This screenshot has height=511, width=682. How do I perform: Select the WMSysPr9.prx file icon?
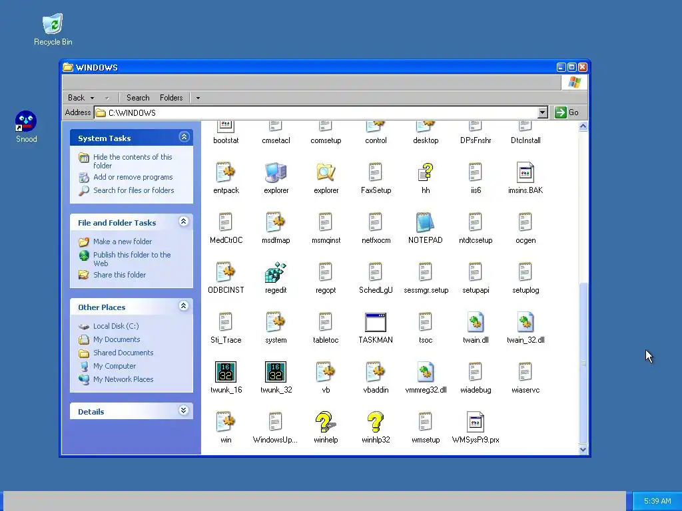point(476,422)
